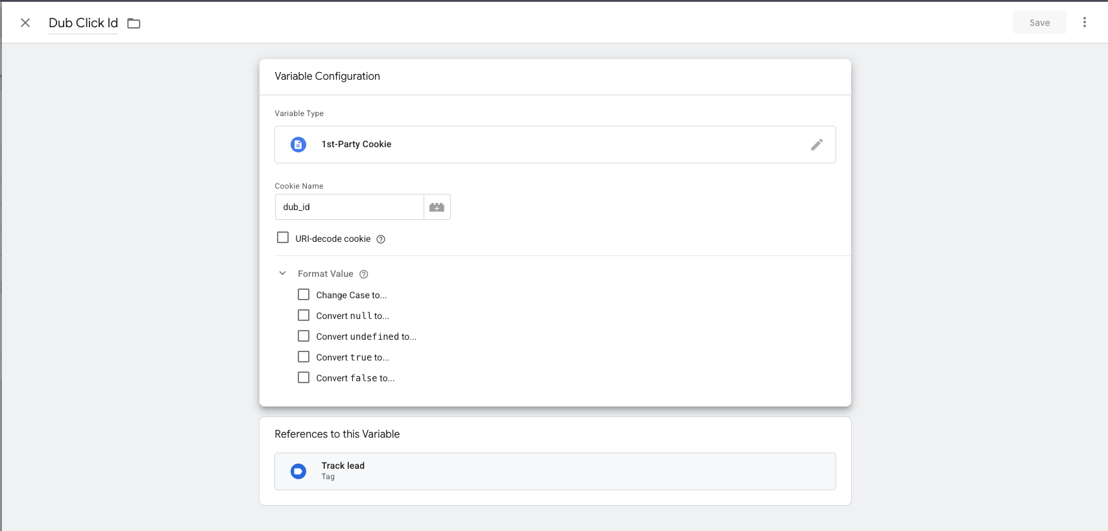
Task: Toggle the Convert false to checkbox
Action: coord(304,378)
